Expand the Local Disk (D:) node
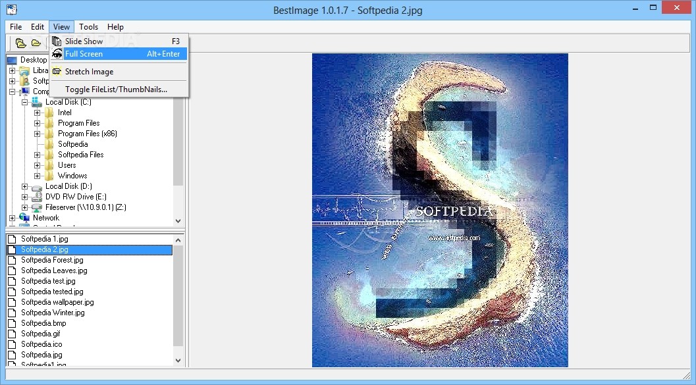The height and width of the screenshot is (385, 696). (24, 186)
